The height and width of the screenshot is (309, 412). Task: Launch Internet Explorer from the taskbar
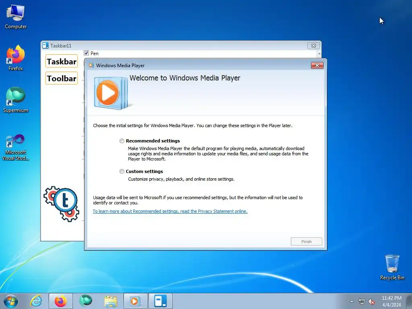(36, 301)
